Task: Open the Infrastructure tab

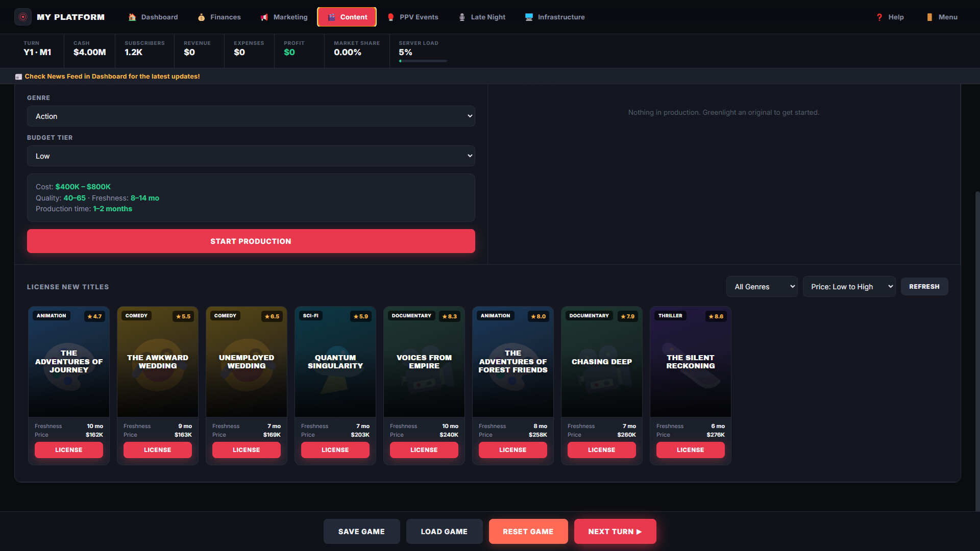Action: pos(555,17)
